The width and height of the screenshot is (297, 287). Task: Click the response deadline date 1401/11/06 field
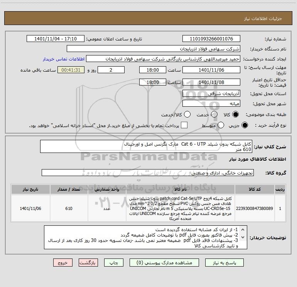[x=211, y=70]
